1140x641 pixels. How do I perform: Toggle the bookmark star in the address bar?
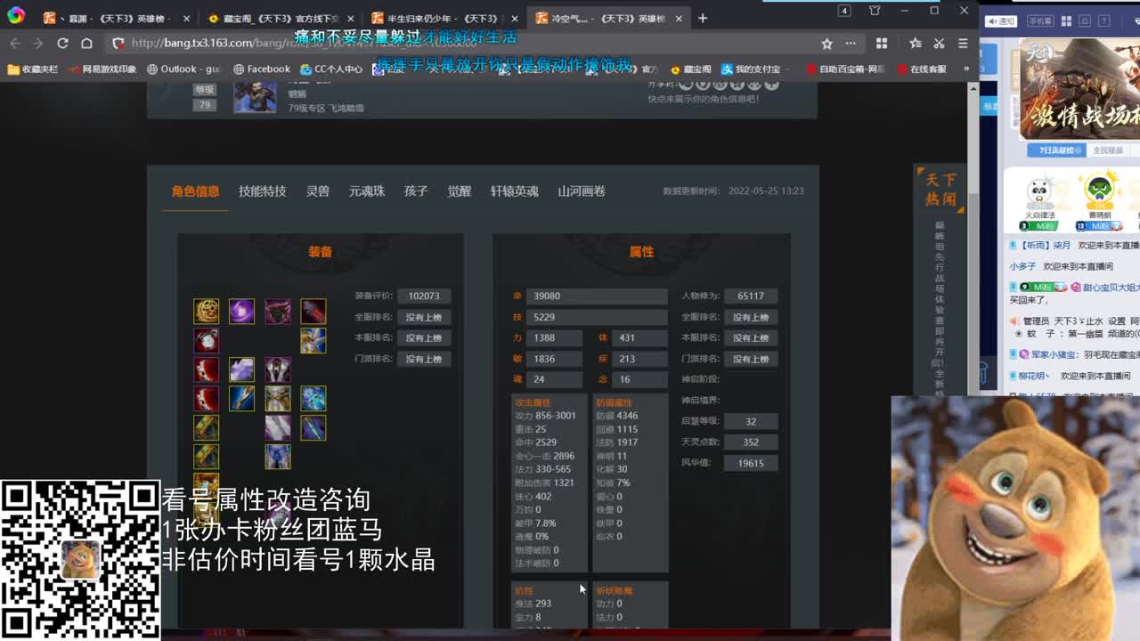827,44
